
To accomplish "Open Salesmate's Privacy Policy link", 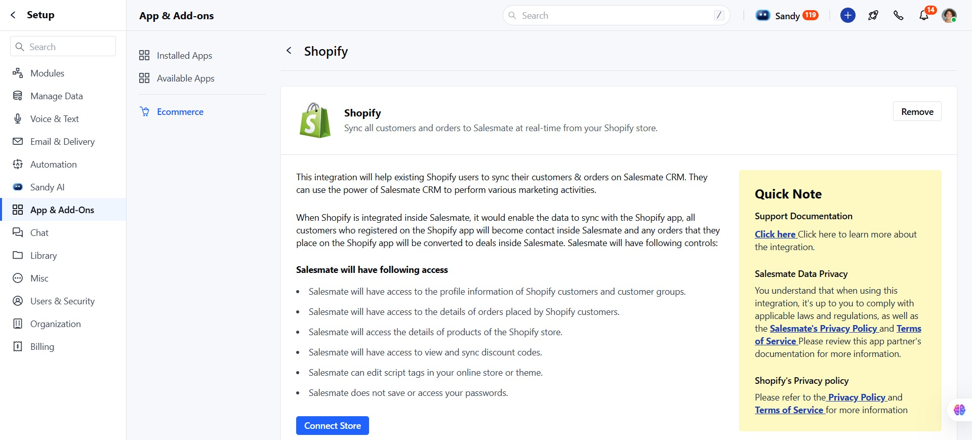I will tap(823, 329).
